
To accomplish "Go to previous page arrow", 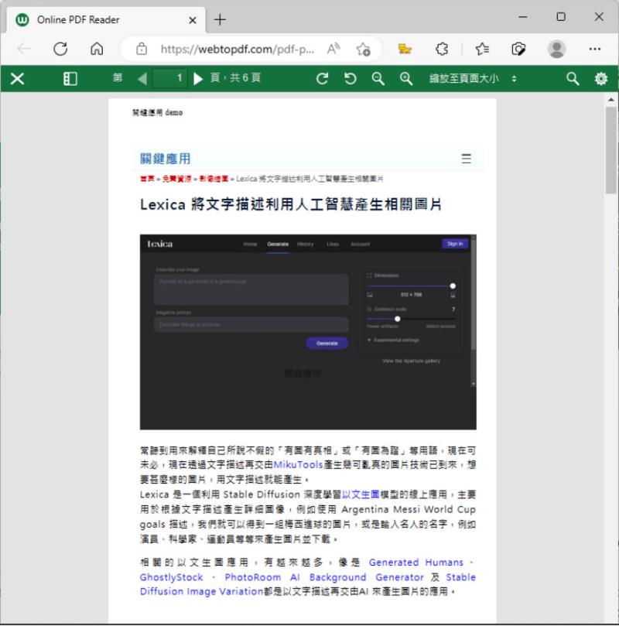I will pyautogui.click(x=142, y=78).
